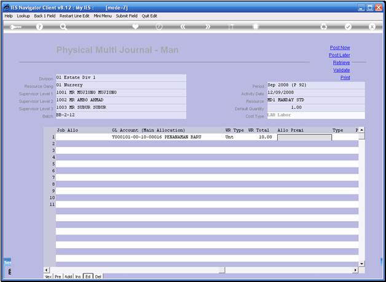This screenshot has width=386, height=282.
Task: Click the magnifier search icon
Action: click(63, 26)
